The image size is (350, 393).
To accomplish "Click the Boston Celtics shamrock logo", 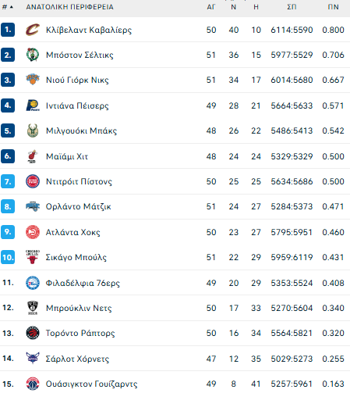I will pos(33,55).
